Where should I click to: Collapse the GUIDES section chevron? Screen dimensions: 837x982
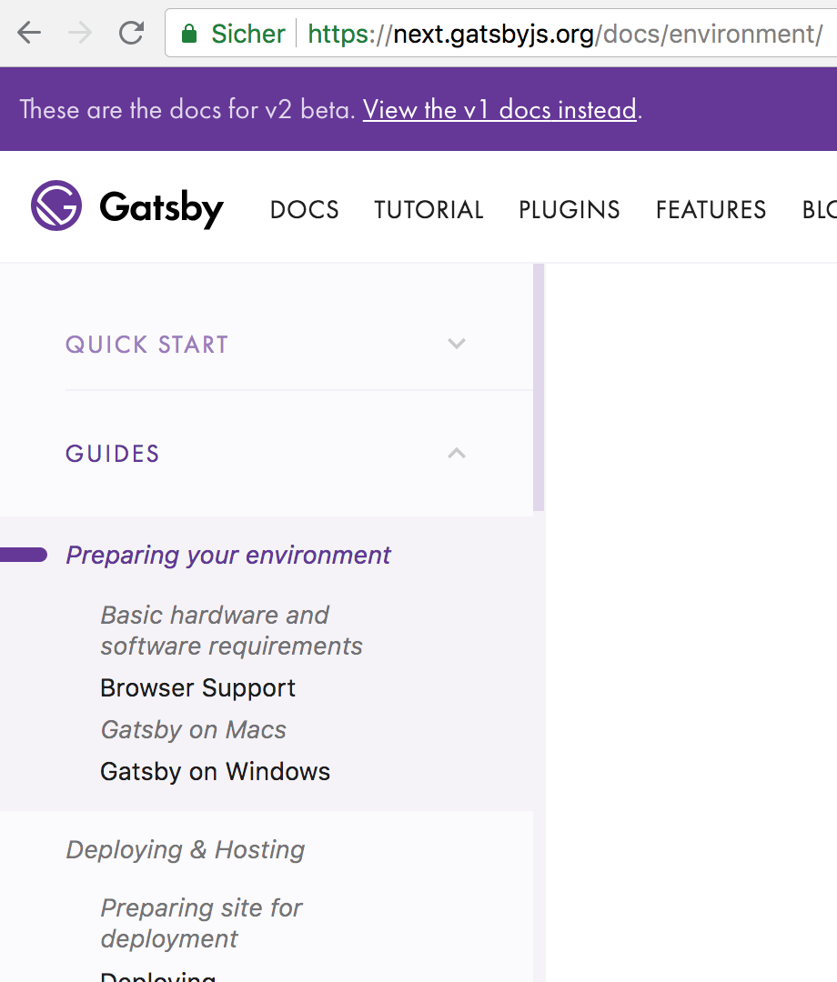coord(457,453)
